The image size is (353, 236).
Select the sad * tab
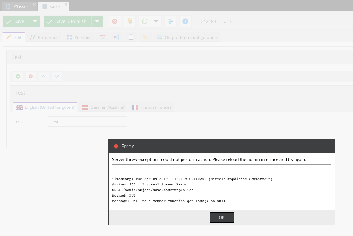click(53, 6)
